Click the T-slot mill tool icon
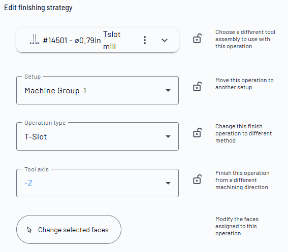Viewport: 288px width, 252px height. (x=35, y=39)
